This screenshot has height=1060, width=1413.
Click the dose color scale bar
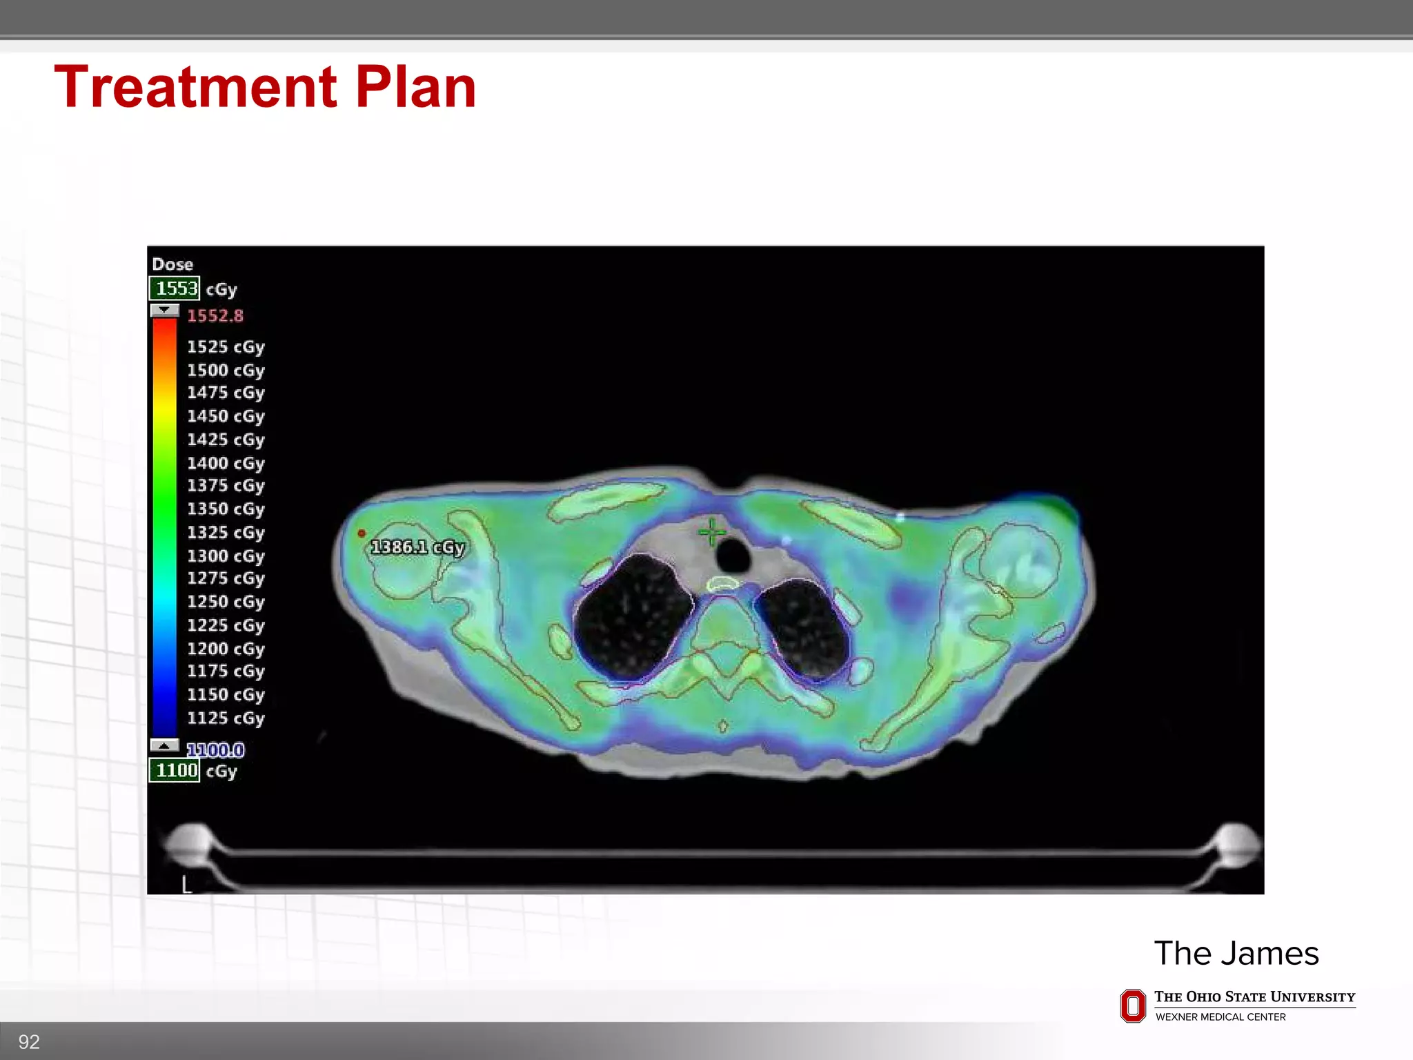165,528
